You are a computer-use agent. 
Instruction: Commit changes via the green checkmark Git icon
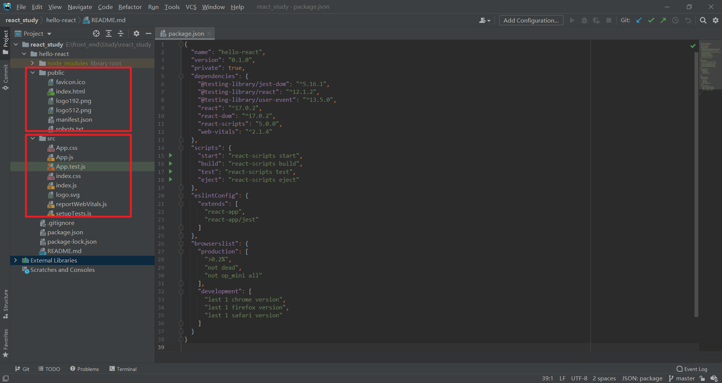651,20
